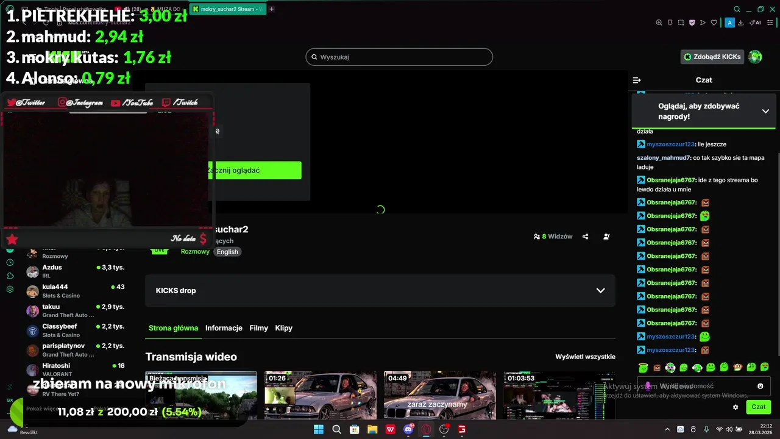
Task: Focus the Wyszukaj search field
Action: point(399,57)
